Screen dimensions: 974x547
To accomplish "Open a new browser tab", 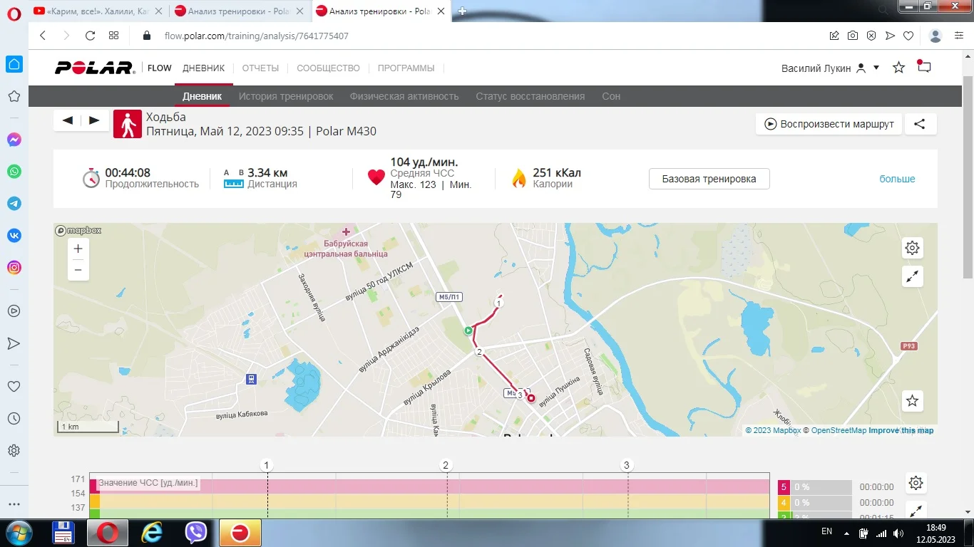I will [x=462, y=11].
